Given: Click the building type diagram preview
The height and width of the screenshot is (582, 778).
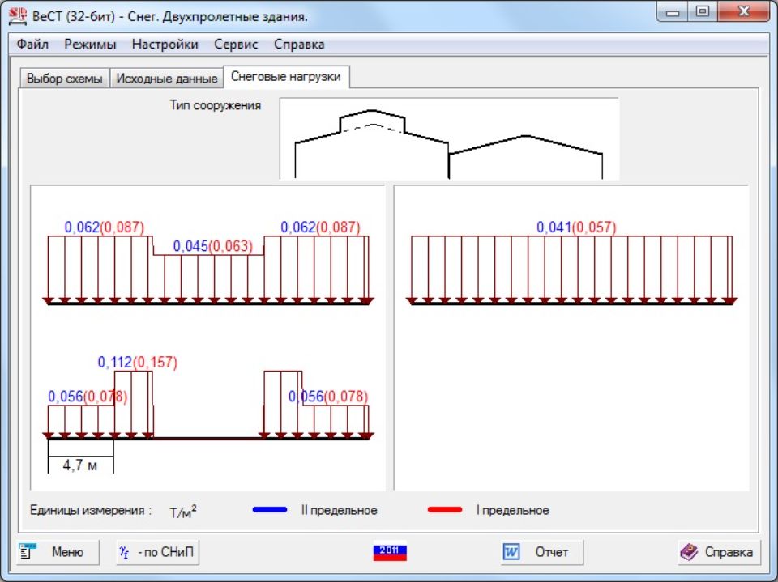Looking at the screenshot, I should [x=449, y=138].
